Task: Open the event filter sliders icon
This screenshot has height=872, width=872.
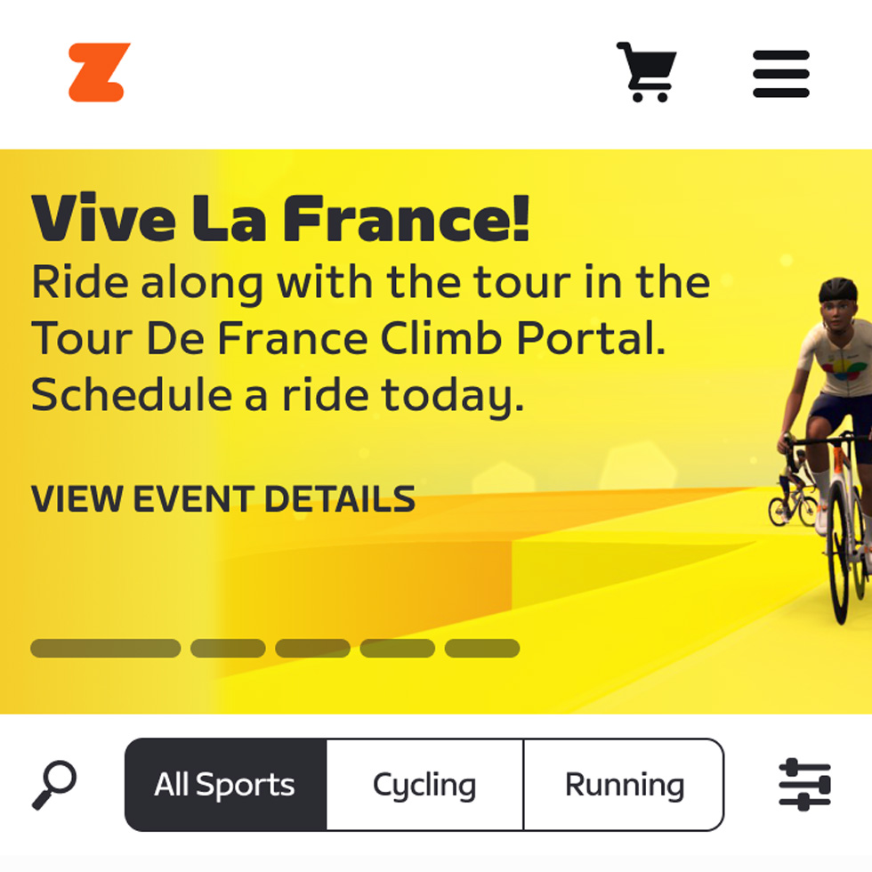Action: [x=804, y=785]
